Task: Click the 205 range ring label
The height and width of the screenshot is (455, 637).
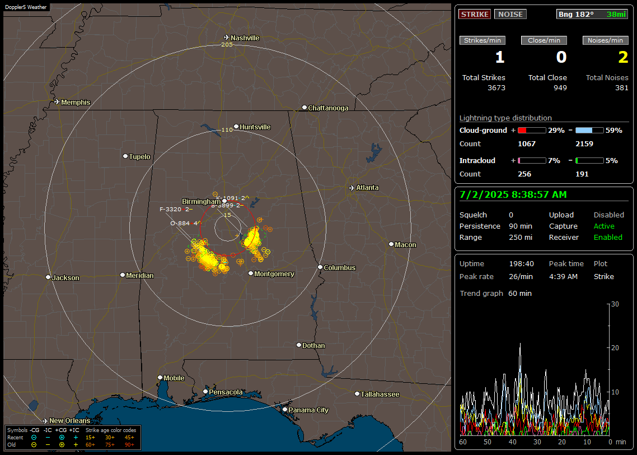Action: [x=227, y=44]
